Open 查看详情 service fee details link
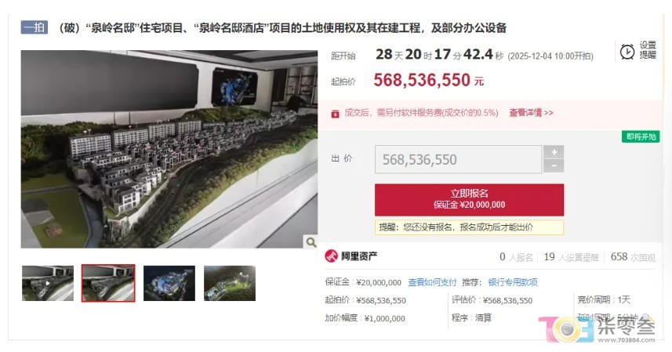672x352 pixels. point(531,113)
